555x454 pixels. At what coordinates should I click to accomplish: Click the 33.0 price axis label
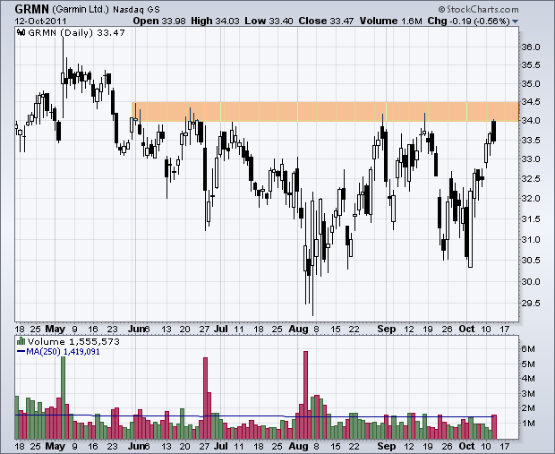(x=531, y=159)
